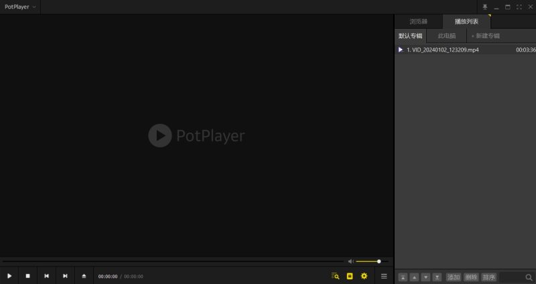Click the playlist search magnifier icon
Screen dimensions: 536x284
pos(529,277)
